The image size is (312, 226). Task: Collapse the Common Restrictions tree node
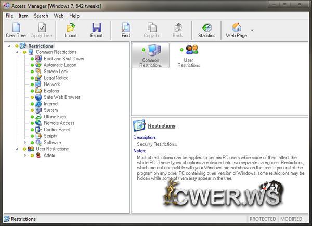coord(17,52)
